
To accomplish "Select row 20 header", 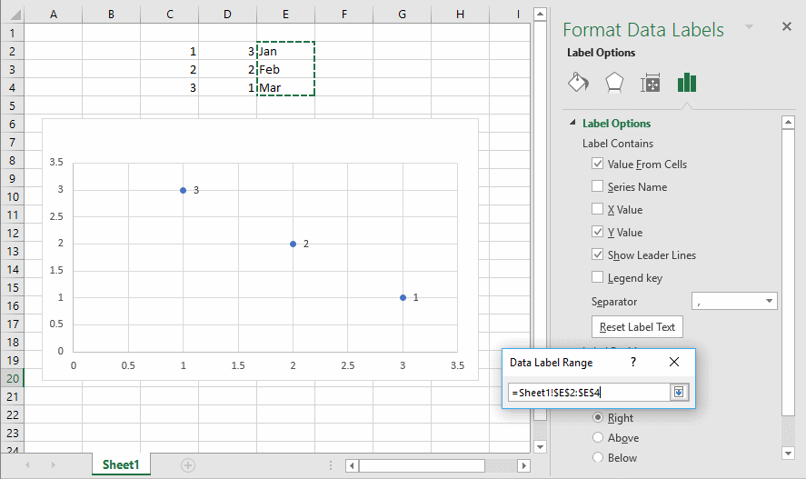I will [13, 379].
